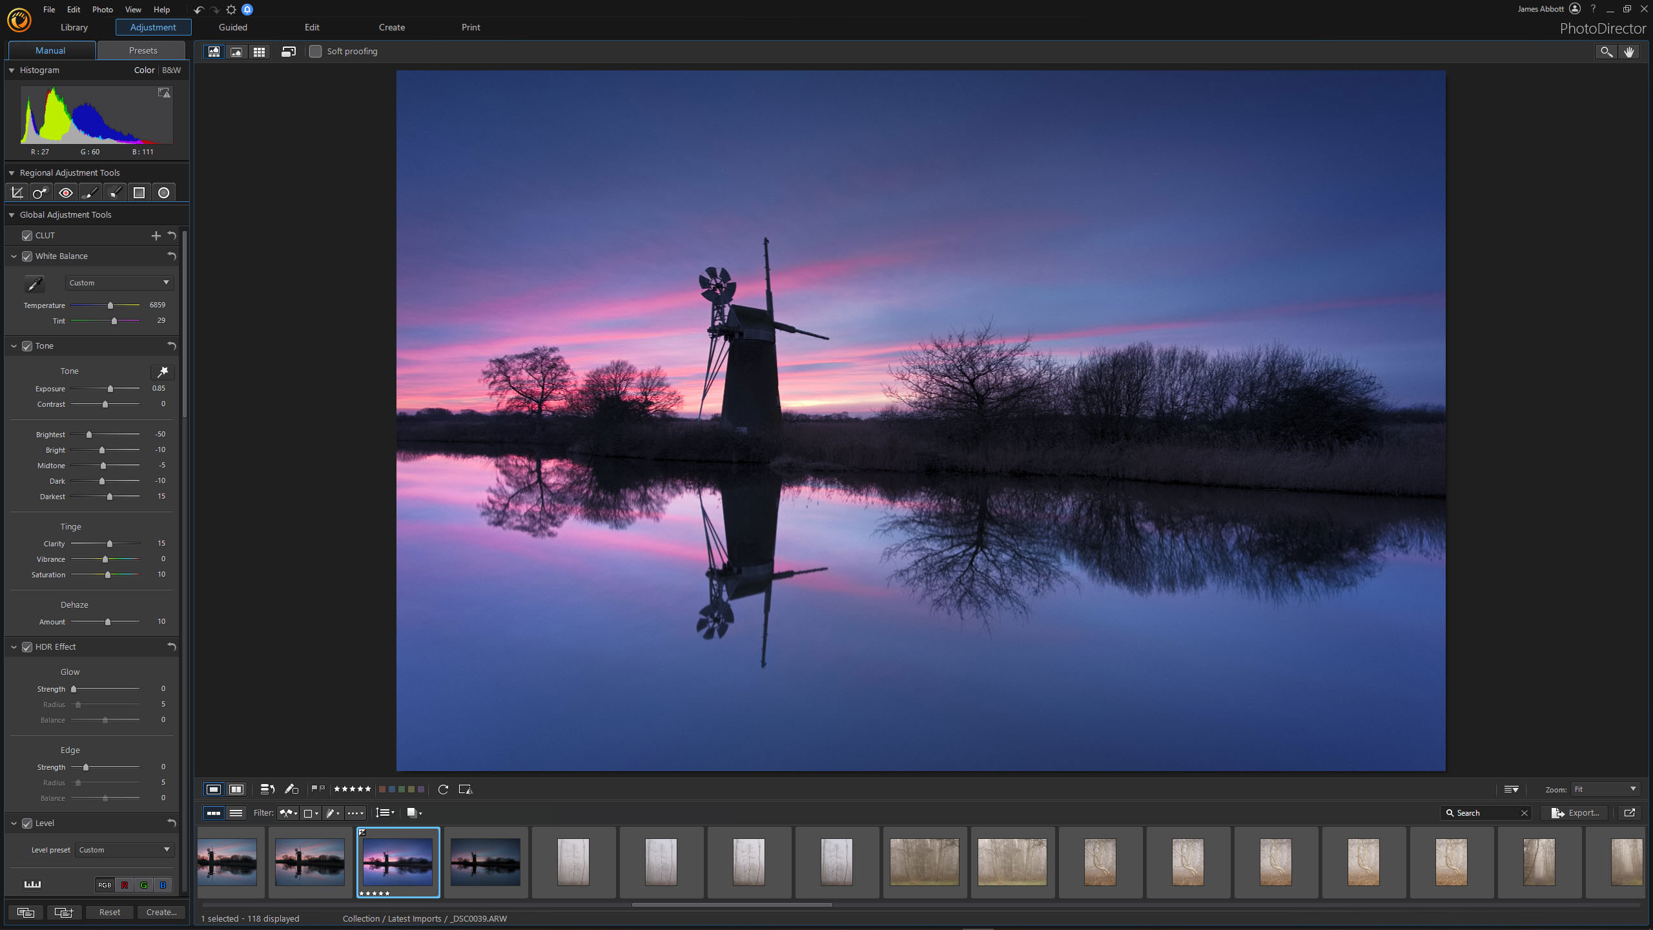Open the white balance preset dropdown showing Custom
The width and height of the screenshot is (1653, 930).
tap(119, 282)
